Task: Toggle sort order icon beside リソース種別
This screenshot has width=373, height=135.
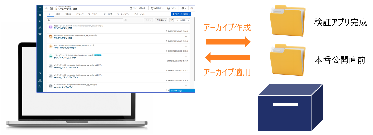Action: pyautogui.click(x=172, y=20)
